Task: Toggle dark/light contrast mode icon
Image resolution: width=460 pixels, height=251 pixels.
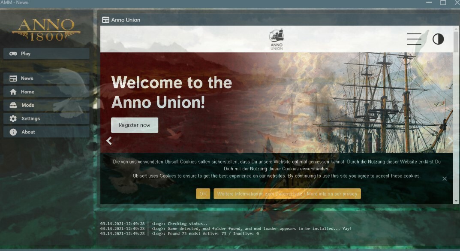Action: pyautogui.click(x=438, y=39)
